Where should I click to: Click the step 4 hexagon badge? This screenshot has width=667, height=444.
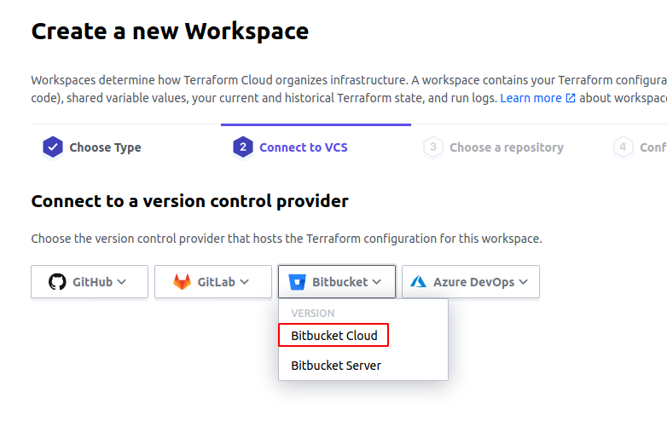623,147
